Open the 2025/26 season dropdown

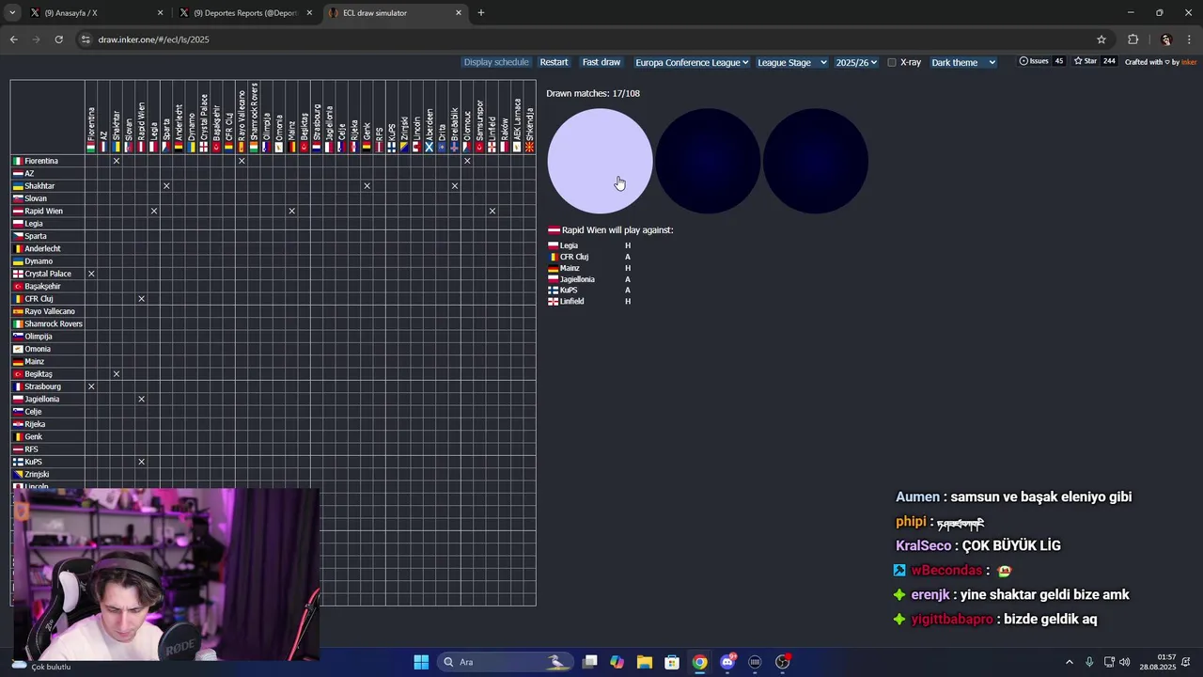pyautogui.click(x=856, y=62)
